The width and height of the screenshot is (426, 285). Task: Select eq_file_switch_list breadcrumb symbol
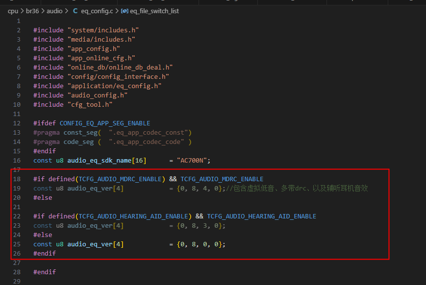(154, 11)
